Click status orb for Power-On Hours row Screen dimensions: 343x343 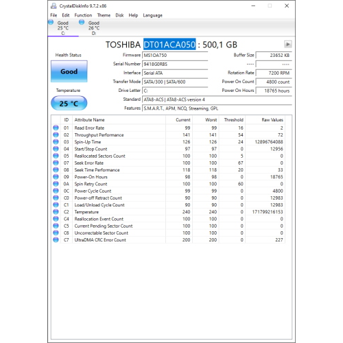coord(56,177)
